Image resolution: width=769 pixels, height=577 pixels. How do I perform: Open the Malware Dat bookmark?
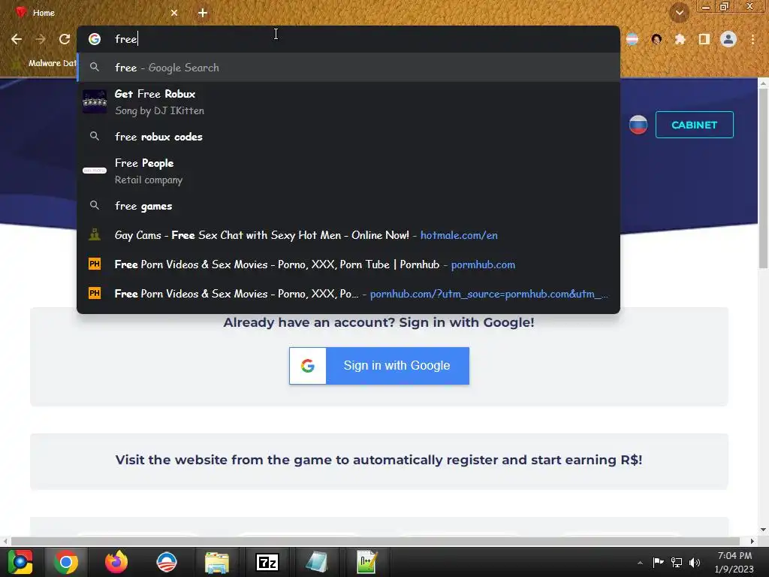click(x=44, y=63)
